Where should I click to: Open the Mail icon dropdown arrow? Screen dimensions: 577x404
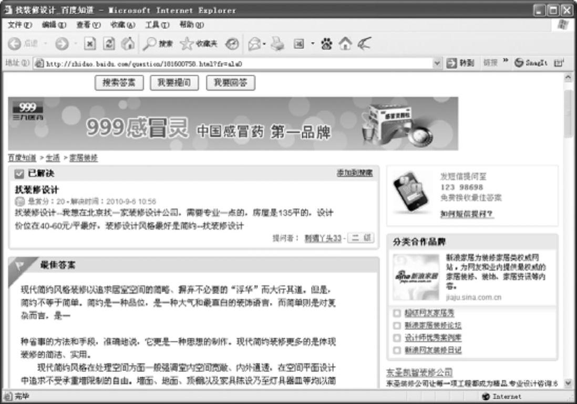pos(264,44)
